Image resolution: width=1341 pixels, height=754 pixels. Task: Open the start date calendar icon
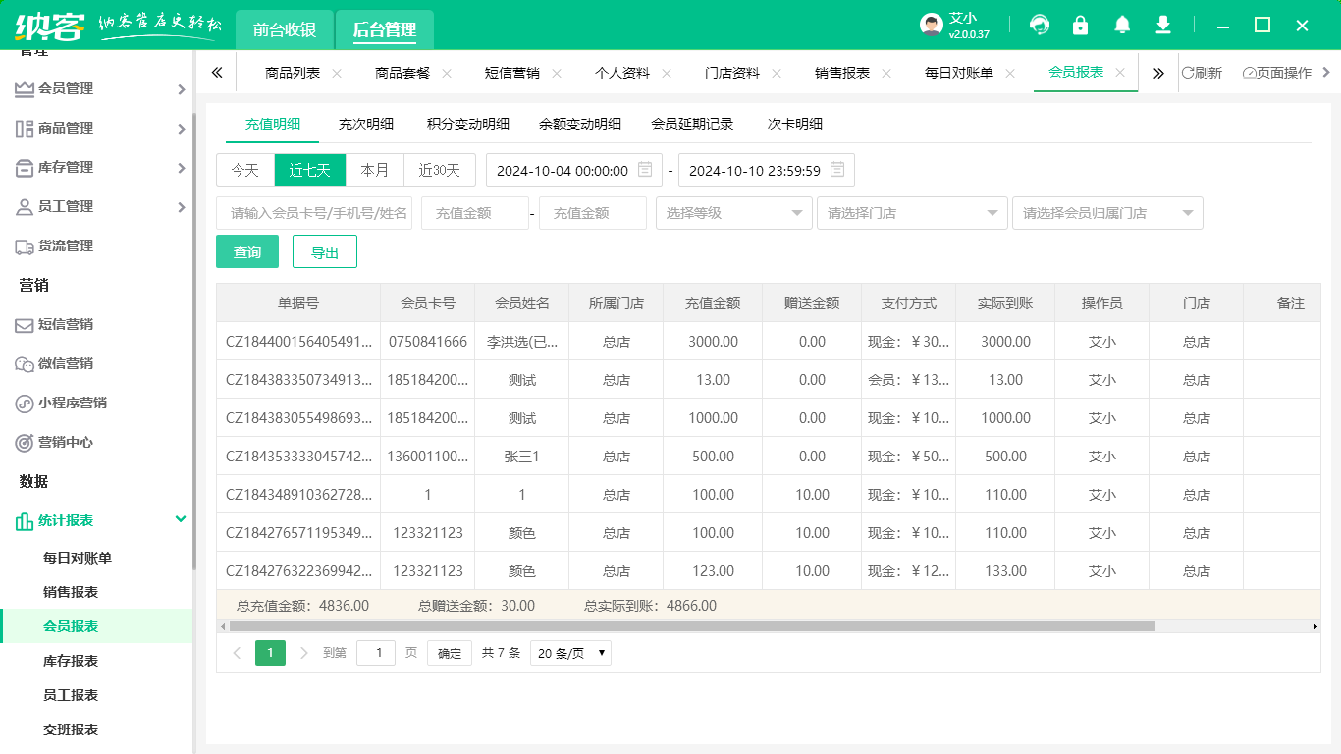click(645, 170)
